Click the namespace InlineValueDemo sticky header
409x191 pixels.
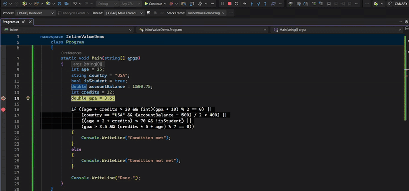pyautogui.click(x=73, y=37)
